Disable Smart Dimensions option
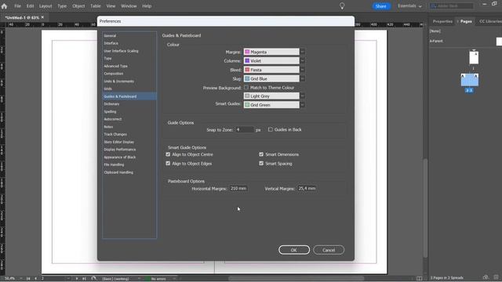The width and height of the screenshot is (502, 282). pos(261,154)
